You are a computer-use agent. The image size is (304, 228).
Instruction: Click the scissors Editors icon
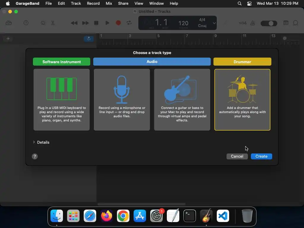coord(53,23)
